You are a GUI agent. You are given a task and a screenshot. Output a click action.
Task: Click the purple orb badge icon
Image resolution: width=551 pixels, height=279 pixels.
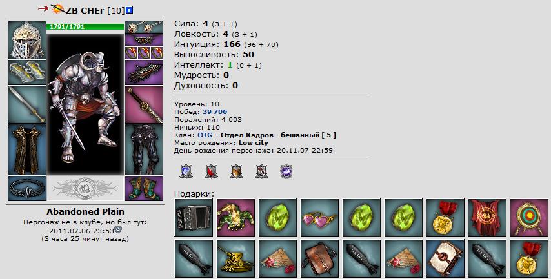click(x=286, y=171)
